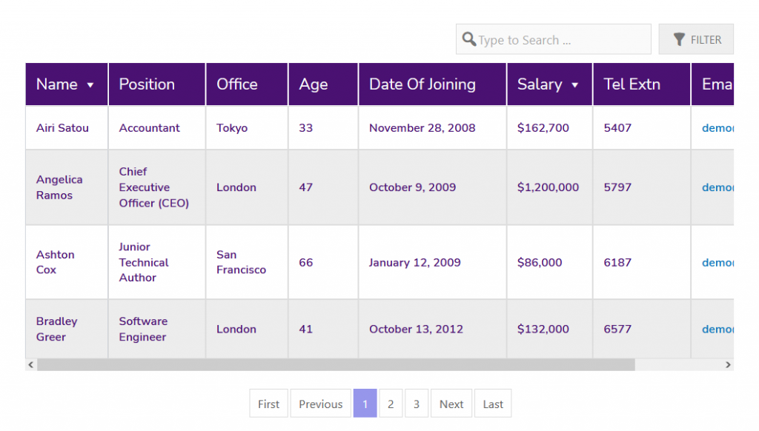The image size is (759, 431).
Task: Go to the First page
Action: click(x=268, y=404)
